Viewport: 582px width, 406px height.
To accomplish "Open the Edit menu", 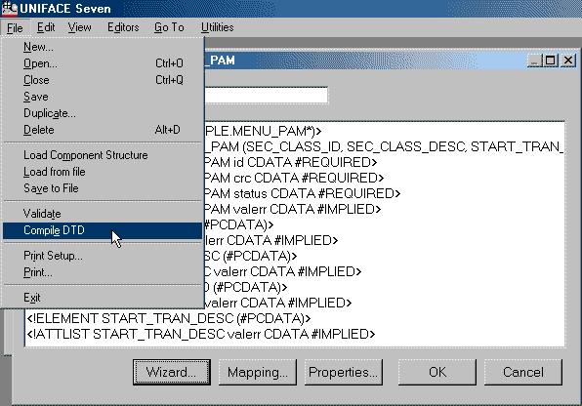I will tap(46, 27).
